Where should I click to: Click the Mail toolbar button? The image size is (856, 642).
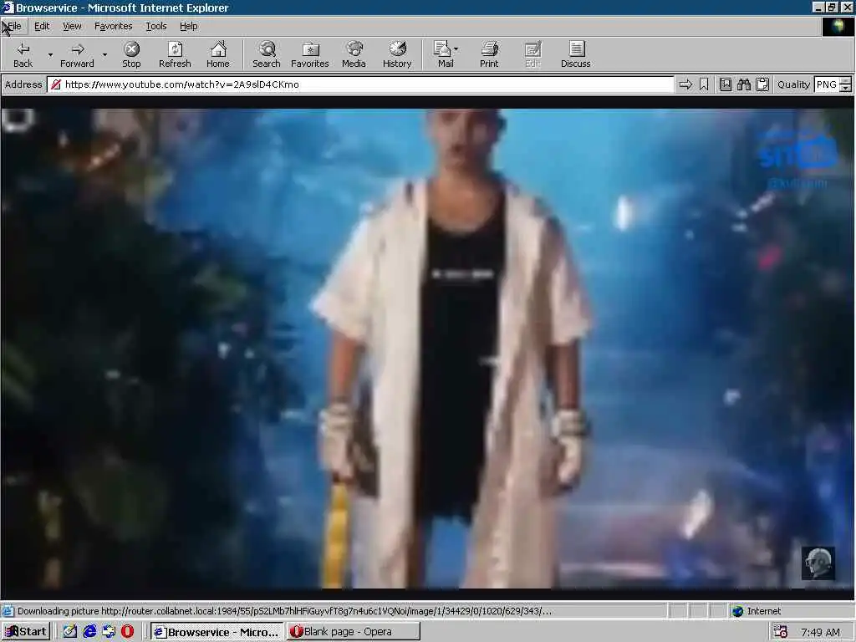tap(445, 54)
